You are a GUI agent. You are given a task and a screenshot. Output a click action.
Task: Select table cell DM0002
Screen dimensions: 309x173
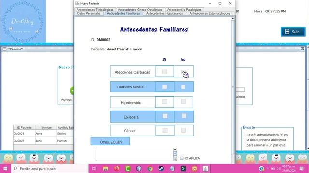click(x=24, y=141)
